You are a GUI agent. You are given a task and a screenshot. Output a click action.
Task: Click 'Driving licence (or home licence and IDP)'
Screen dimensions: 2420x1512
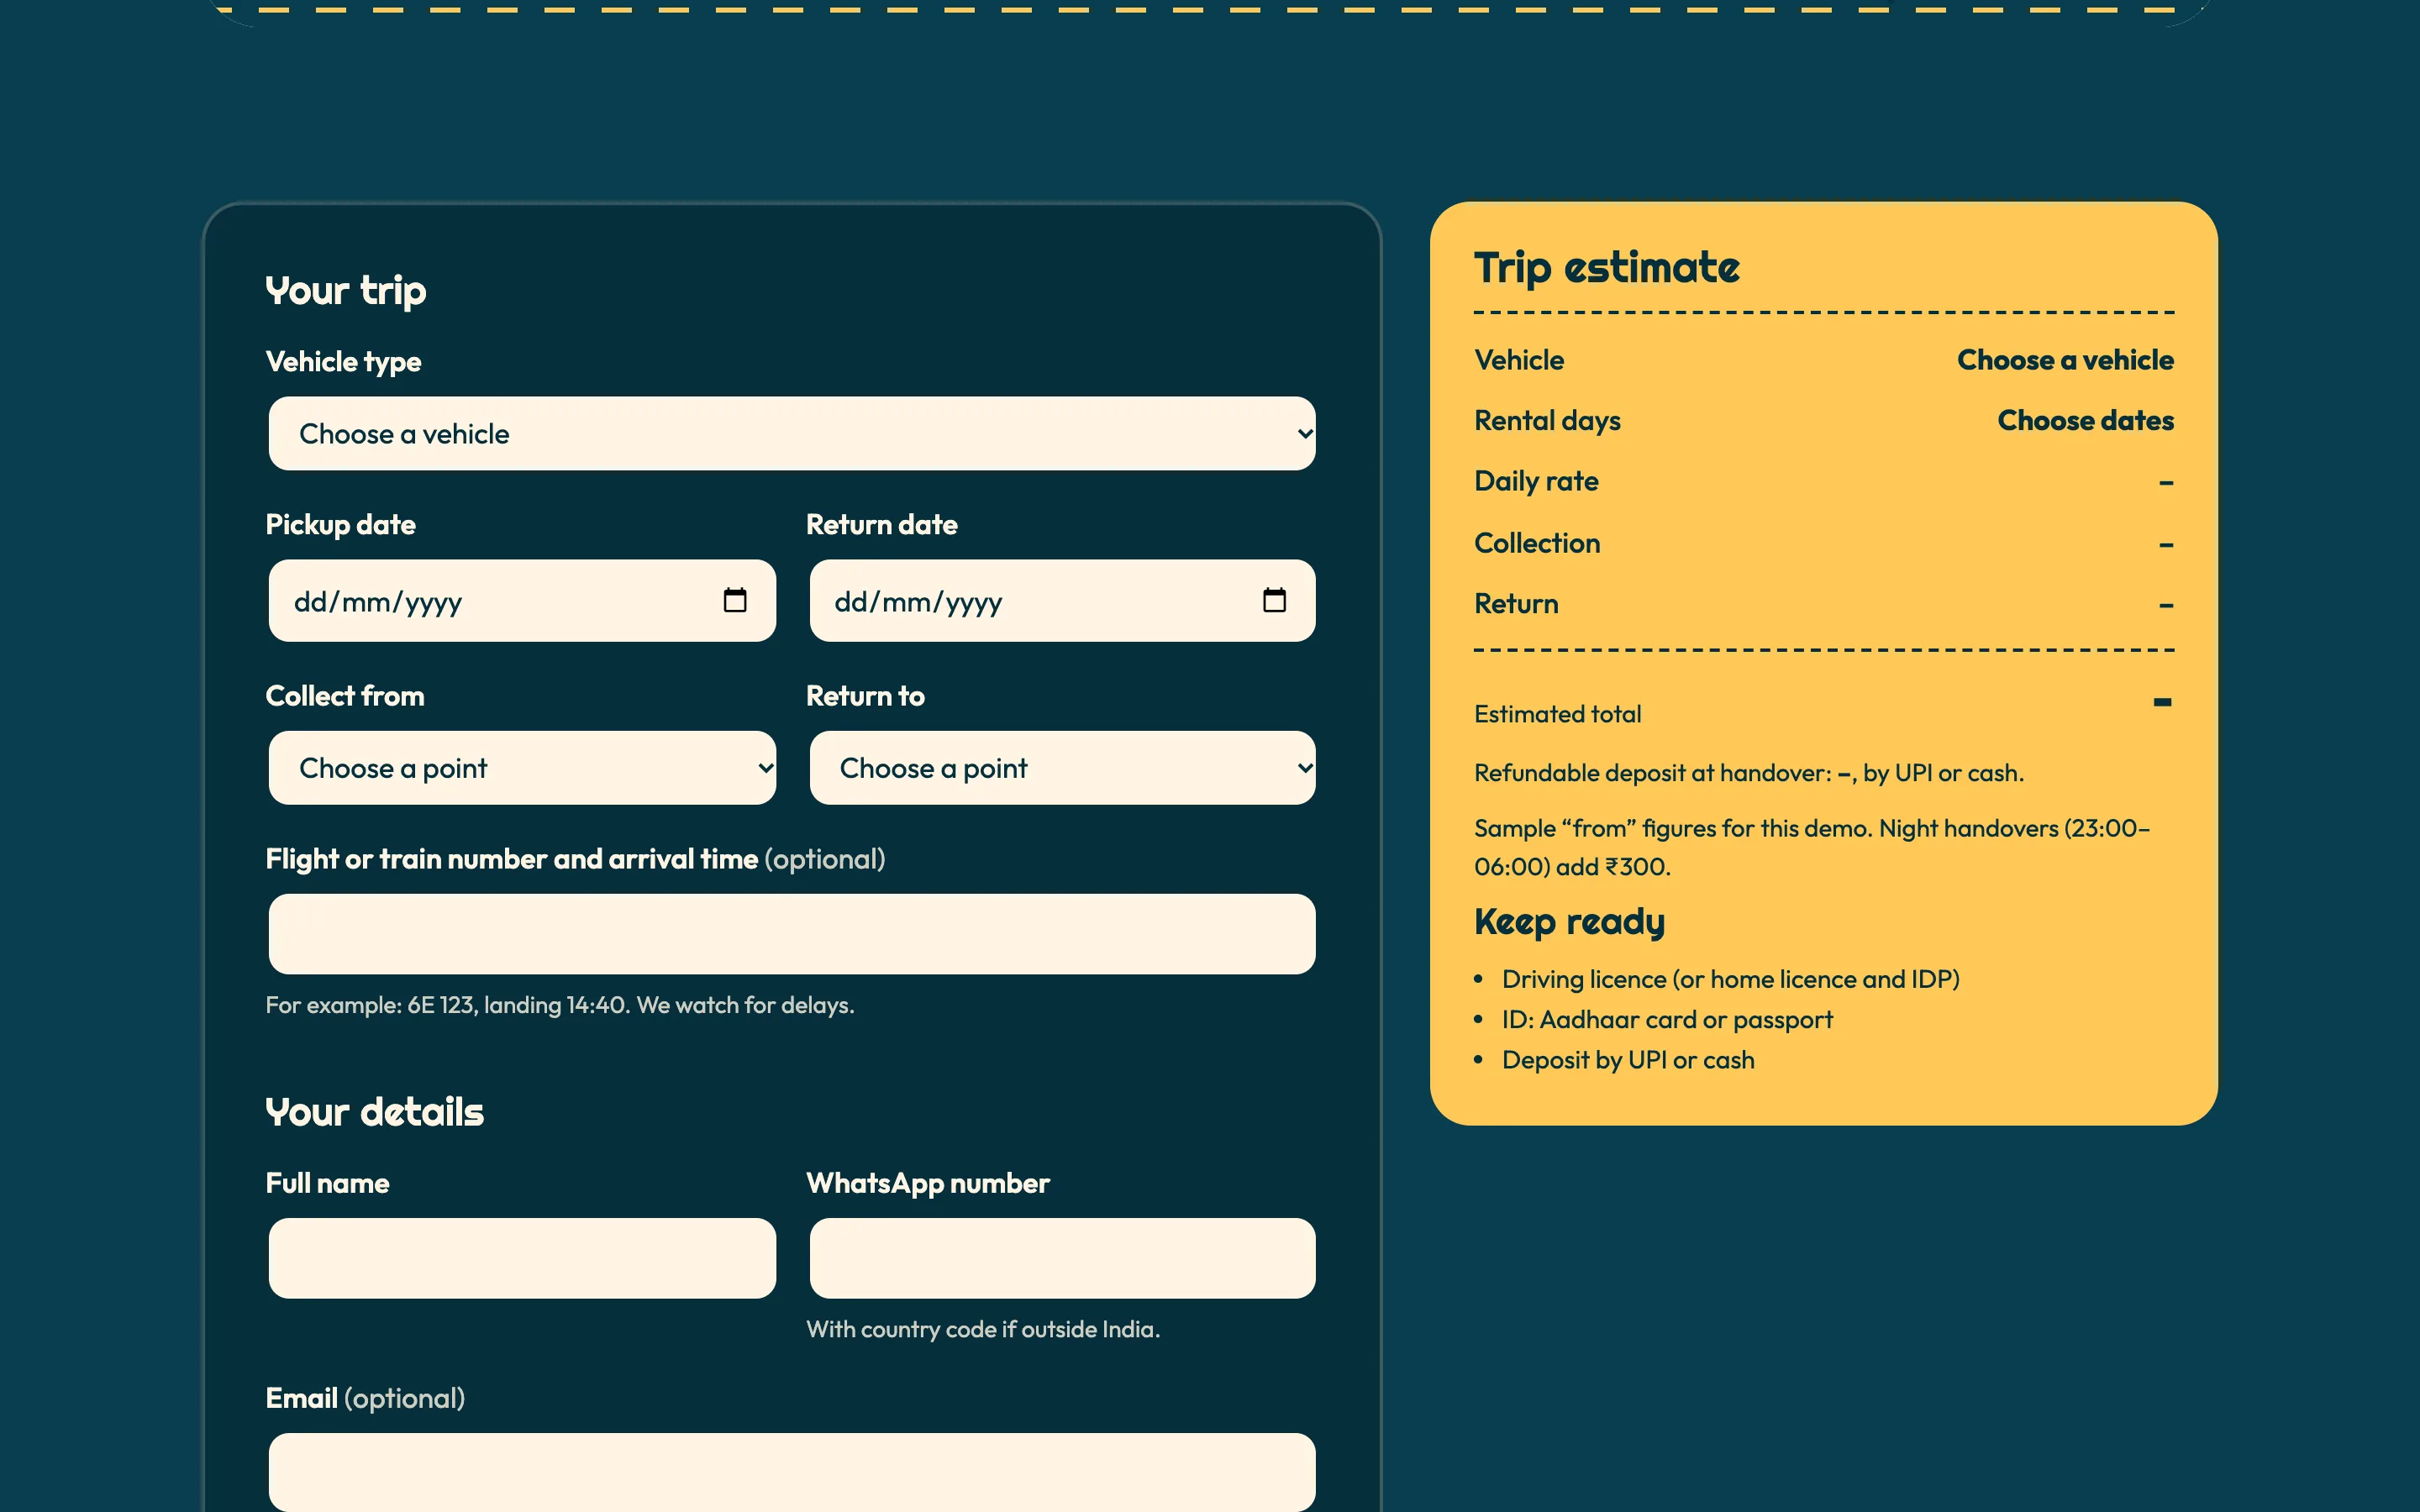point(1730,979)
